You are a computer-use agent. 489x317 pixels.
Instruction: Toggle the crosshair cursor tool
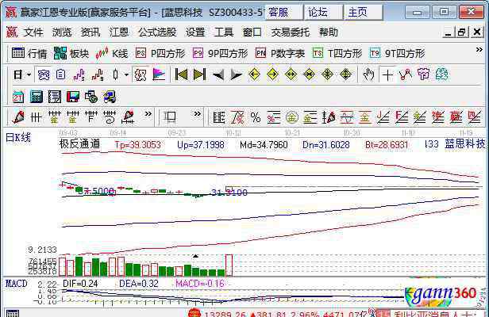[387, 74]
